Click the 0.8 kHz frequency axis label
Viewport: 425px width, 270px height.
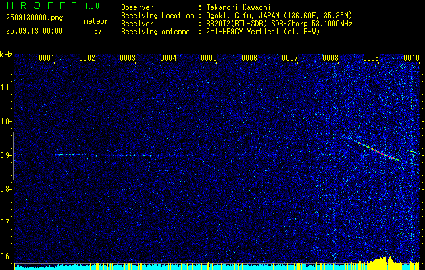5,189
